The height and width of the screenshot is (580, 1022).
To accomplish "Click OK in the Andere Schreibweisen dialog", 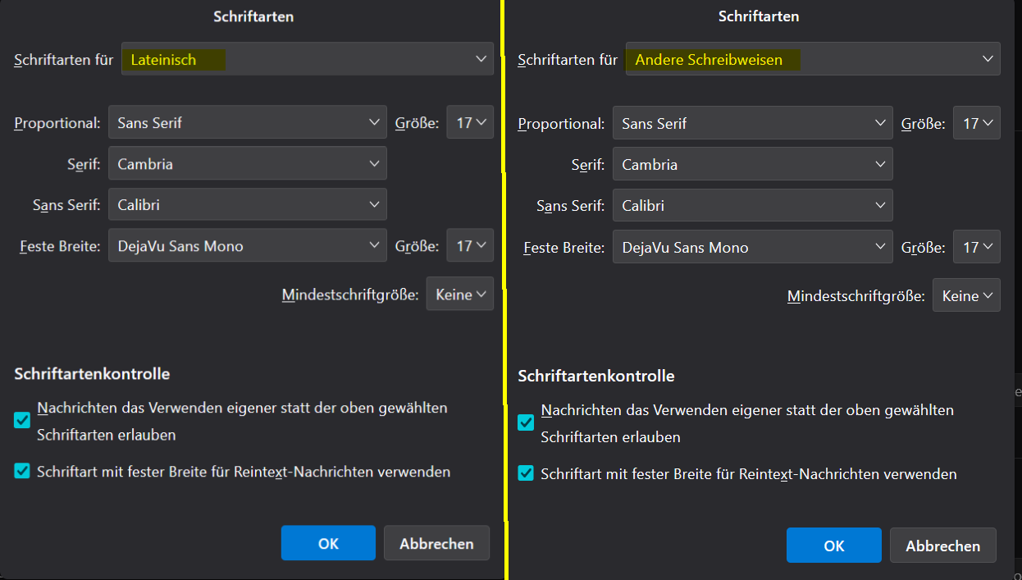I will click(x=833, y=546).
